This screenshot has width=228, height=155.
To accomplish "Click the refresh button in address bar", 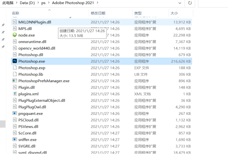I will click(x=190, y=3).
